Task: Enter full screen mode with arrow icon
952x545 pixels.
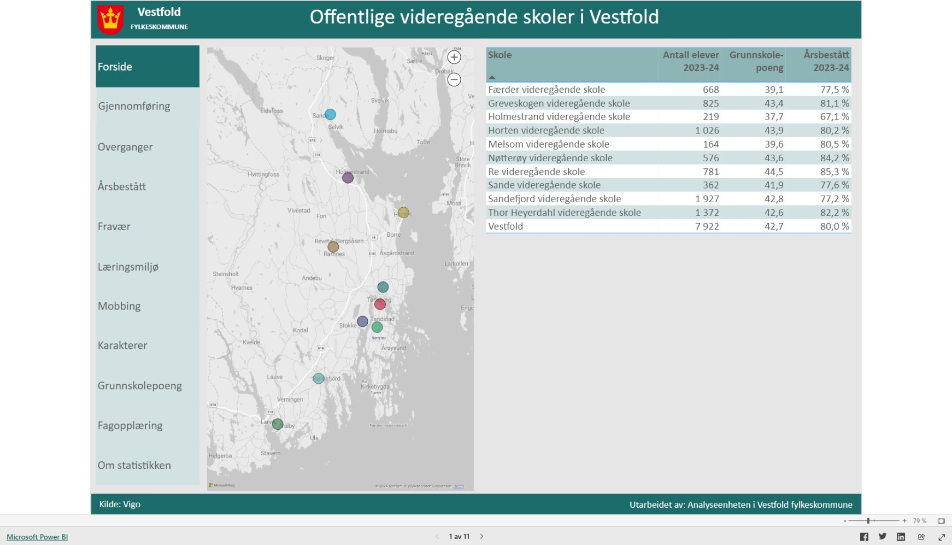Action: 942,537
